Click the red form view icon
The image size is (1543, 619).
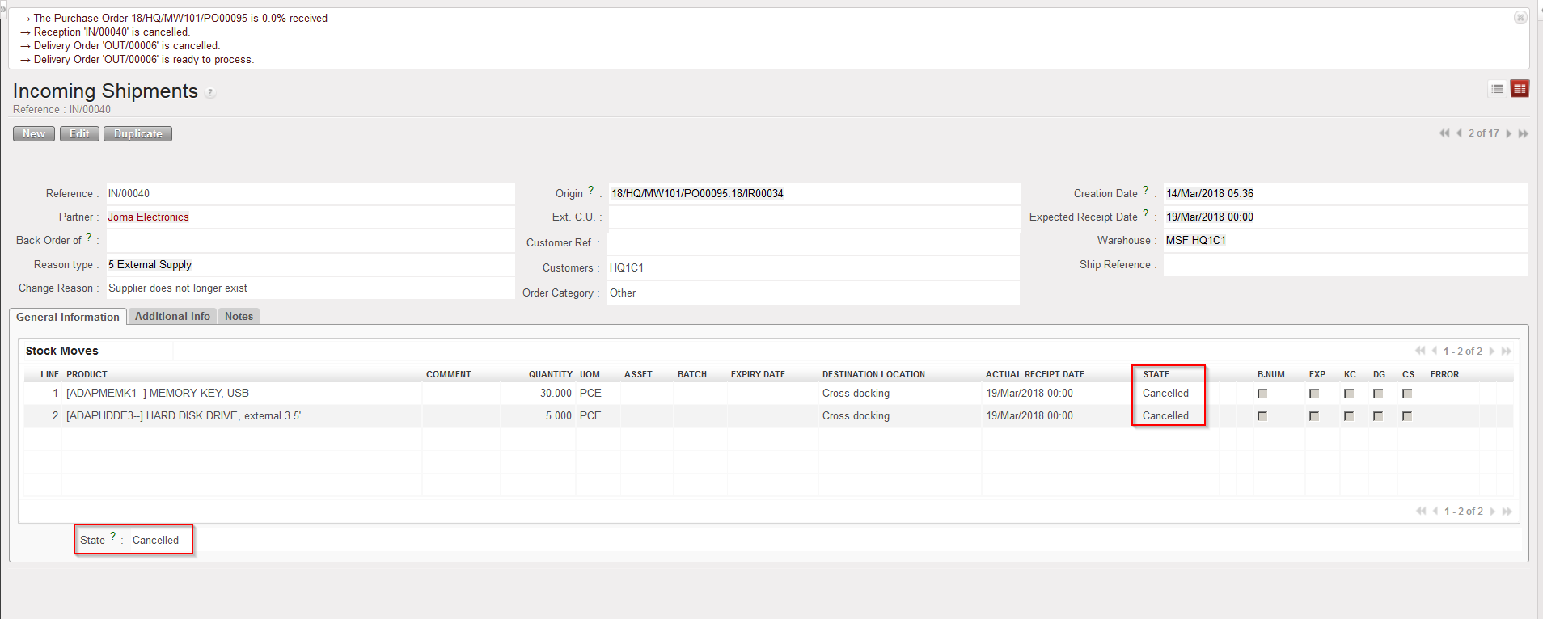pyautogui.click(x=1520, y=89)
